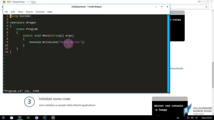Open the notifications tray icon
The height and width of the screenshot is (120, 214).
point(188,118)
